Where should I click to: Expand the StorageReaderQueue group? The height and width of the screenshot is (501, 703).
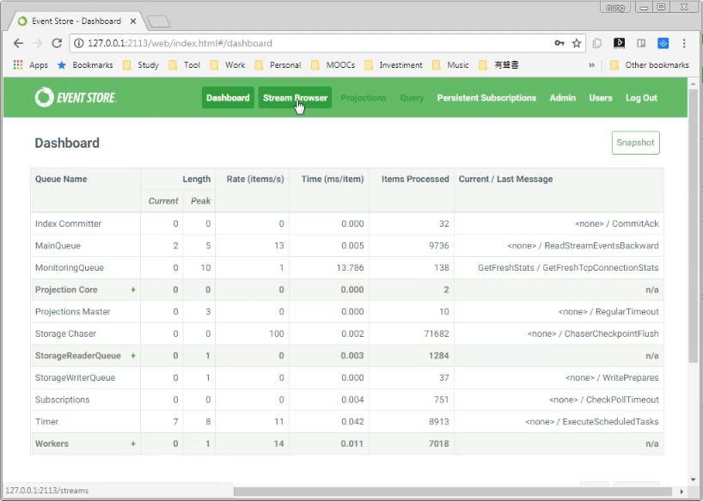click(x=133, y=356)
